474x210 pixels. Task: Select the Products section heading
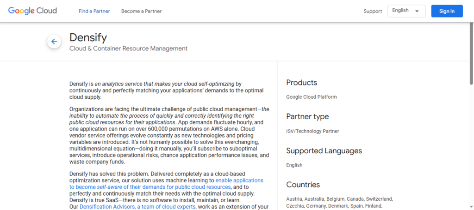[x=301, y=83]
